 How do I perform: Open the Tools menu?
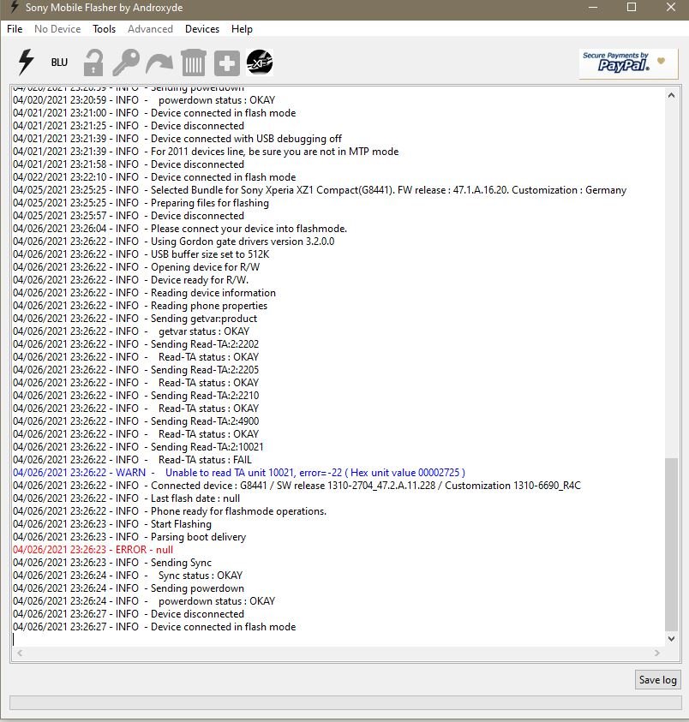105,29
